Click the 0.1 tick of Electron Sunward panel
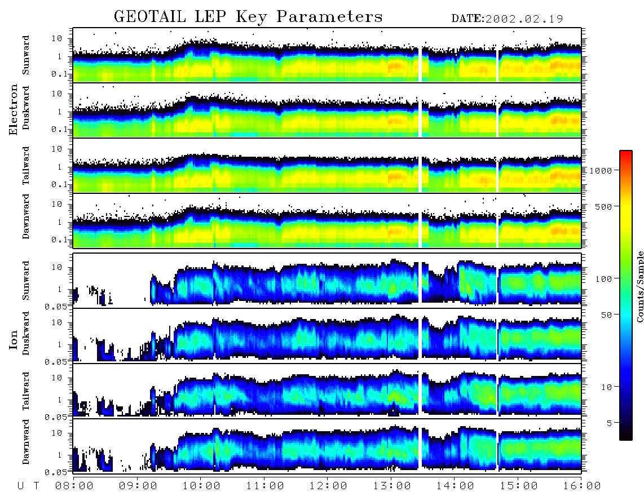Image resolution: width=644 pixels, height=496 pixels. [60, 74]
